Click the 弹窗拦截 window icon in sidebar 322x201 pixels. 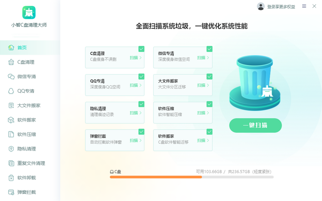pyautogui.click(x=11, y=192)
